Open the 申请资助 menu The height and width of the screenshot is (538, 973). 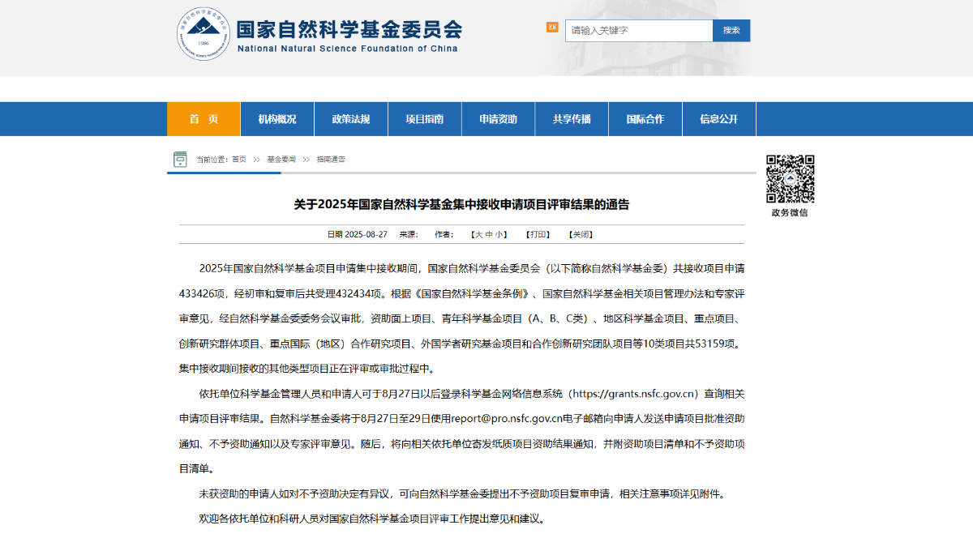[x=498, y=119]
